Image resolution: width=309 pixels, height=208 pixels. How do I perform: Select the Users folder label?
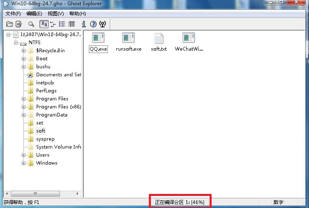pos(43,155)
